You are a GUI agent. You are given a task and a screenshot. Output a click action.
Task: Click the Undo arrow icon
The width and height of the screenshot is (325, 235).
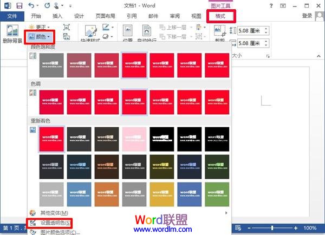coord(31,5)
